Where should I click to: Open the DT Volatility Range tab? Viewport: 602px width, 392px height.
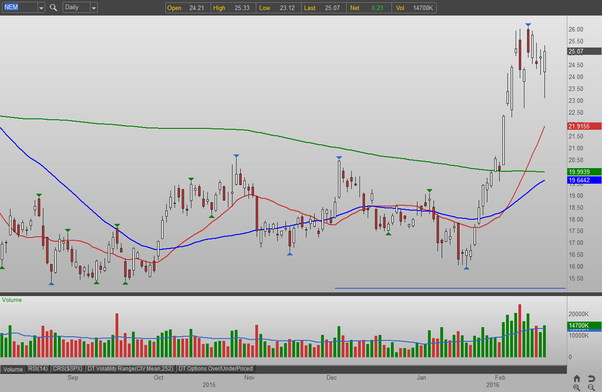click(x=131, y=369)
